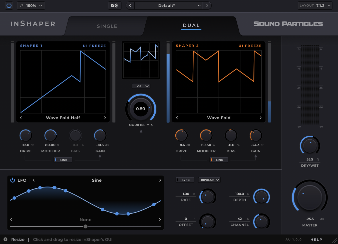Screen dimensions: 338x244
Task: Click the Shaper 1 Modifier knob
Action: pyautogui.click(x=51, y=135)
